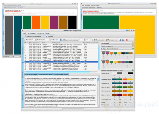Sort by the Продолжительность column header
Viewport: 159px width, 114px height.
(90, 43)
